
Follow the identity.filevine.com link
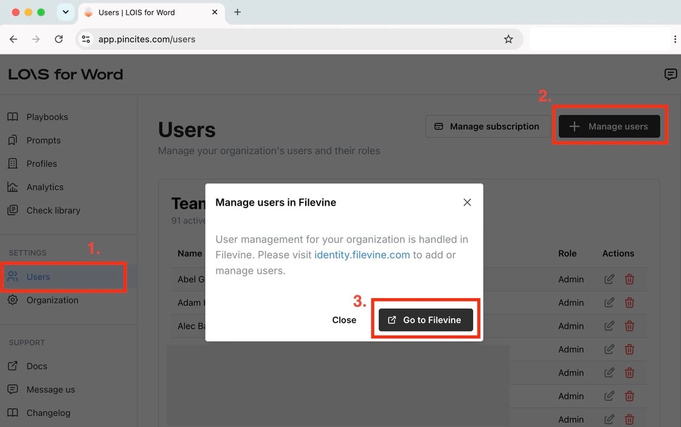(x=362, y=255)
